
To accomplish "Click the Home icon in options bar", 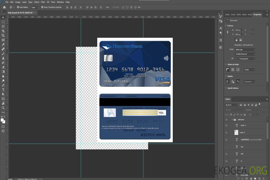I will pyautogui.click(x=4, y=7).
